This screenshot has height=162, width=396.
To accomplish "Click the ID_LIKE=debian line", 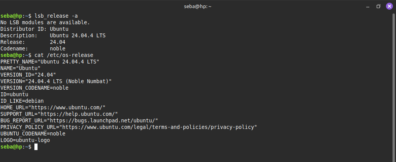I will (x=22, y=101).
